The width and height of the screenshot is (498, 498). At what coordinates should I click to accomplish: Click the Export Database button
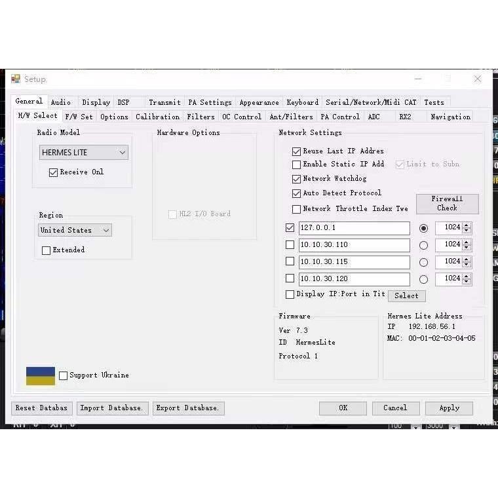coord(189,408)
